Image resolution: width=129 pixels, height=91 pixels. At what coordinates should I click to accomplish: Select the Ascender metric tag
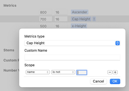tap(80, 12)
